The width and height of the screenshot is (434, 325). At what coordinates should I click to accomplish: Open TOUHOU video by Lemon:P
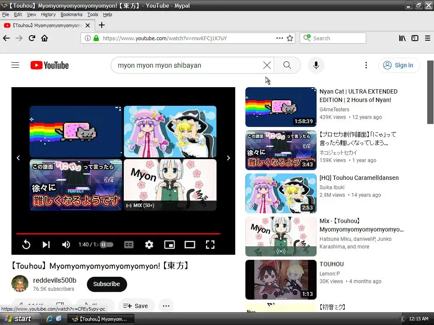click(x=331, y=264)
